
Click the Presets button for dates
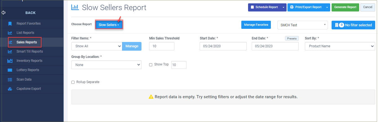pos(292,39)
